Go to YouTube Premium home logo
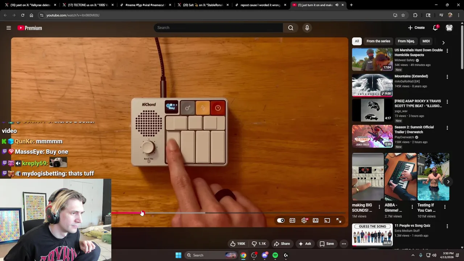Screen dimensions: 464x261 (x=30, y=28)
